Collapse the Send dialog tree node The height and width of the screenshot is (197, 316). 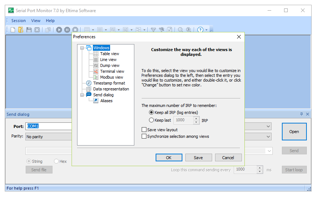tap(82, 95)
